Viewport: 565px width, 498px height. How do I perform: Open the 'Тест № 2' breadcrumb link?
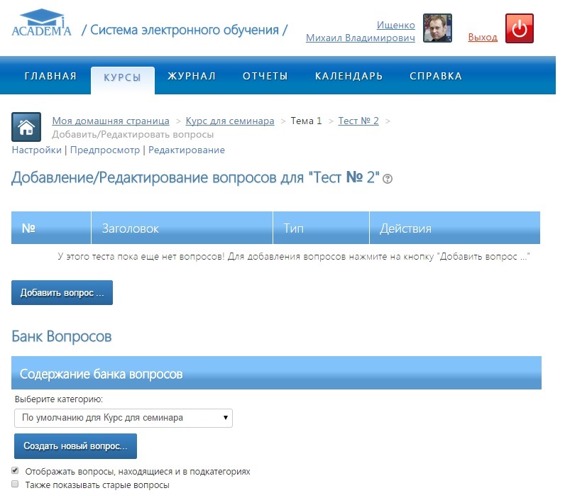click(x=358, y=121)
